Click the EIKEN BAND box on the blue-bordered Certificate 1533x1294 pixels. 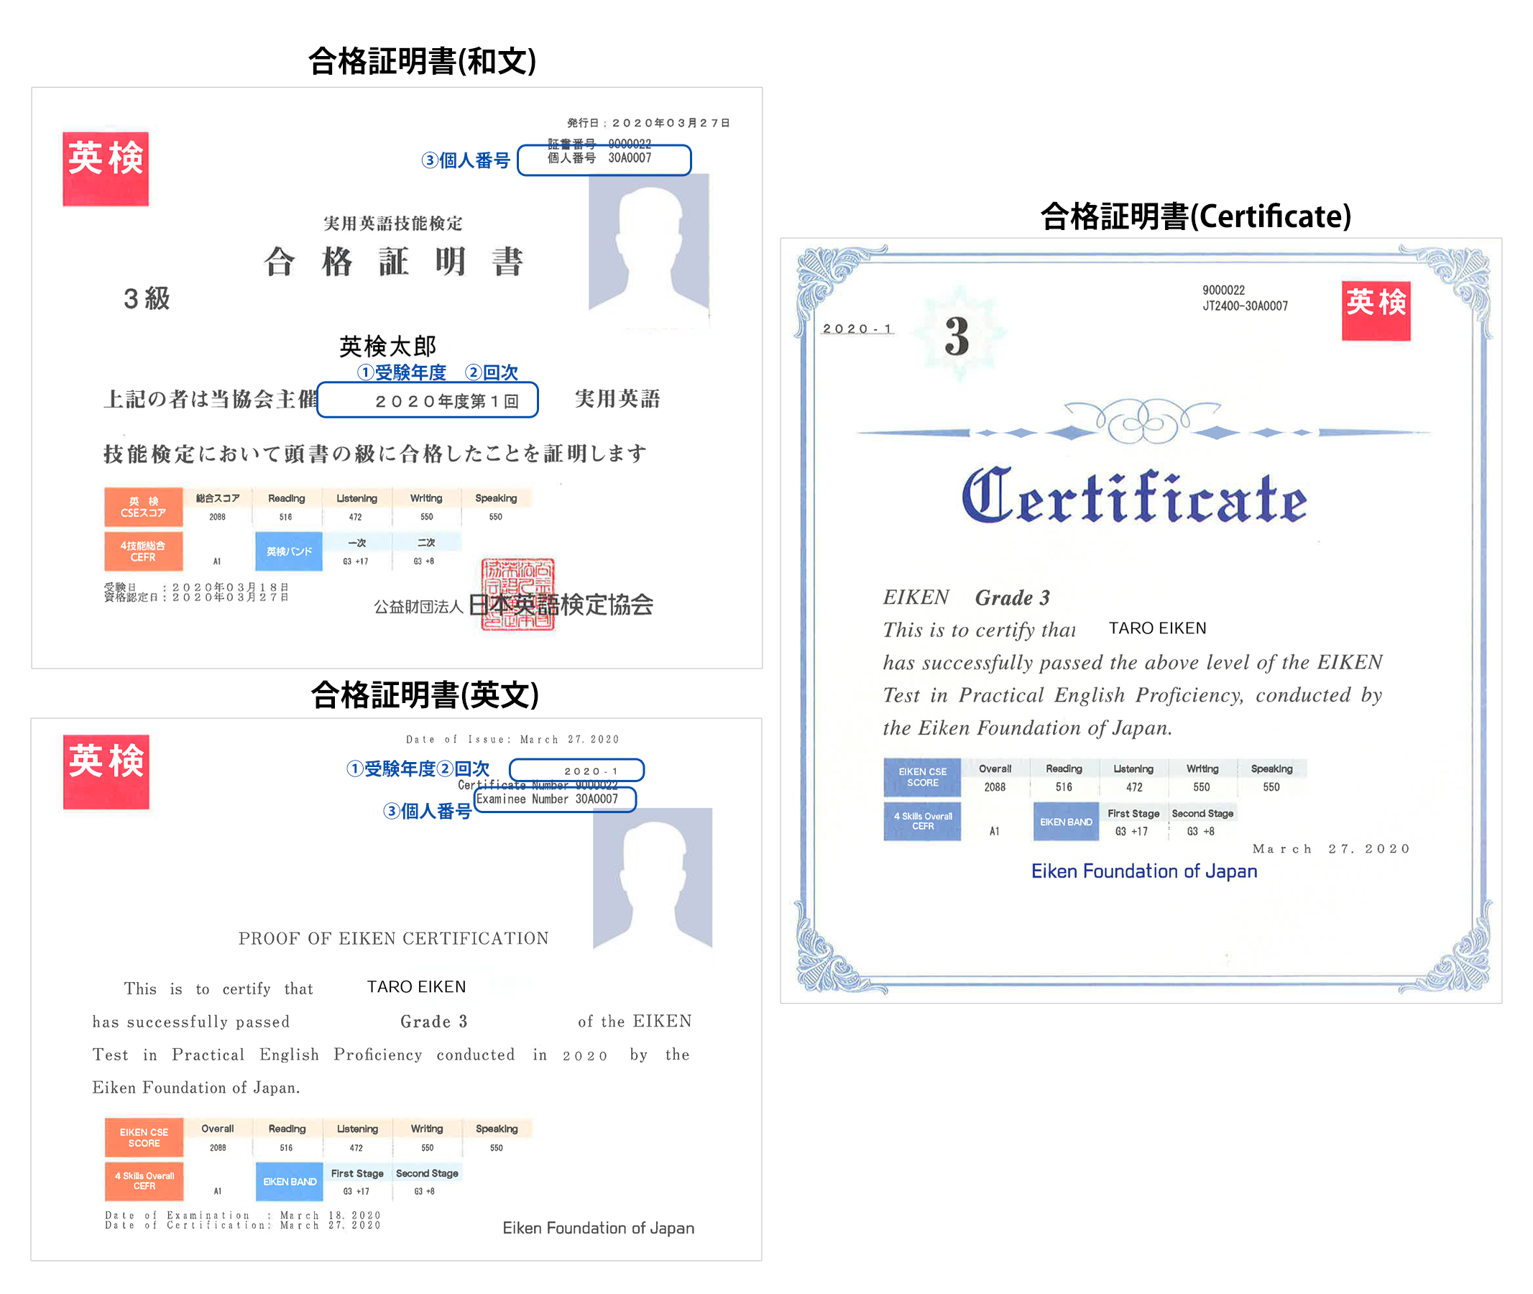[1066, 822]
